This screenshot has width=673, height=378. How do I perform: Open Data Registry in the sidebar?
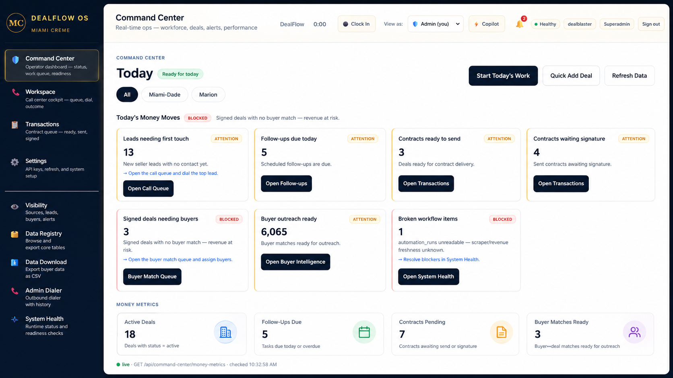[52, 240]
